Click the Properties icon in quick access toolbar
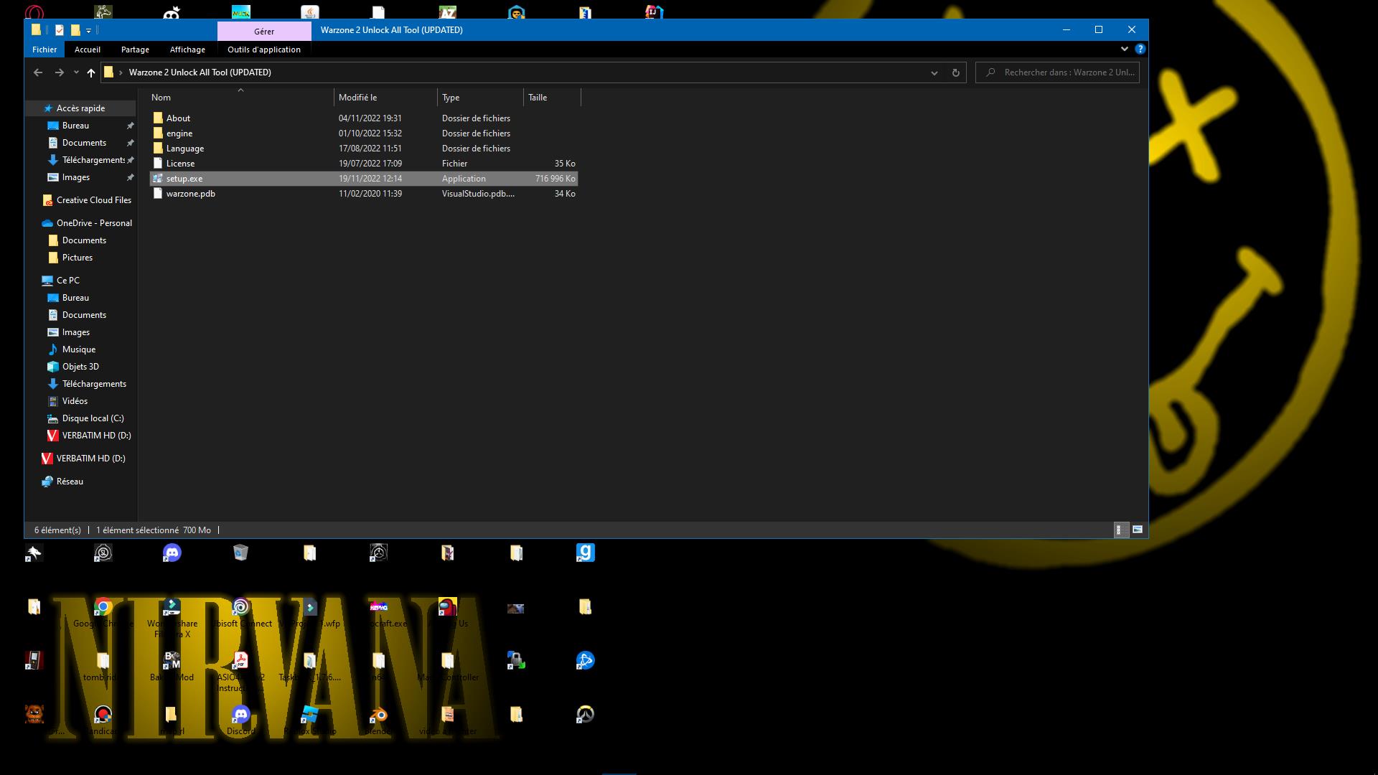1378x775 pixels. pos(60,30)
